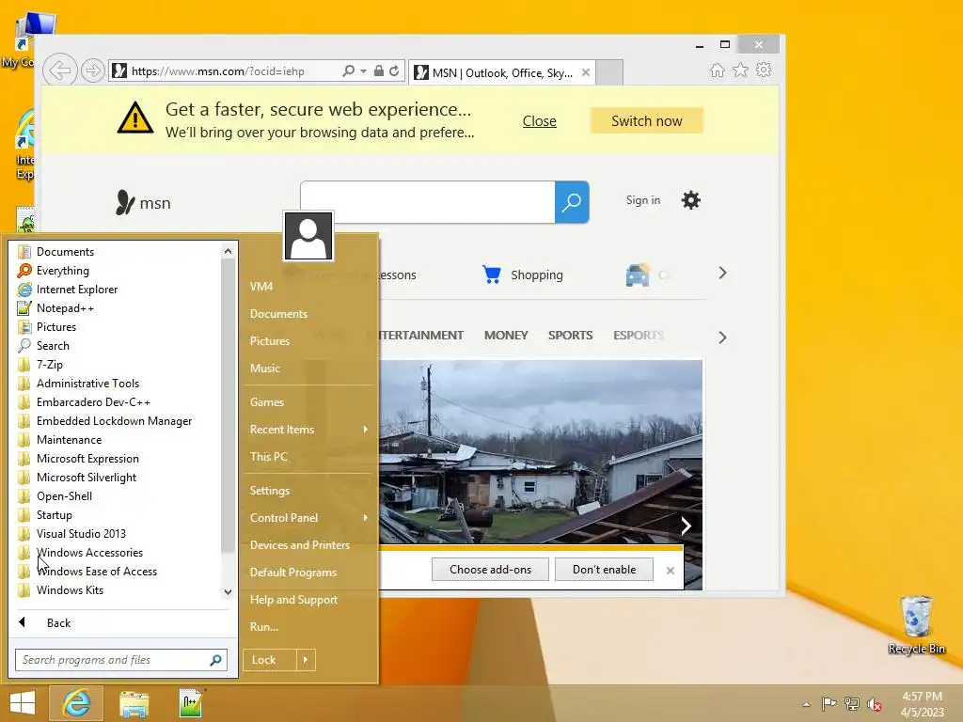This screenshot has width=963, height=722.
Task: Dismiss the add-on notification bar with X
Action: [x=670, y=571]
